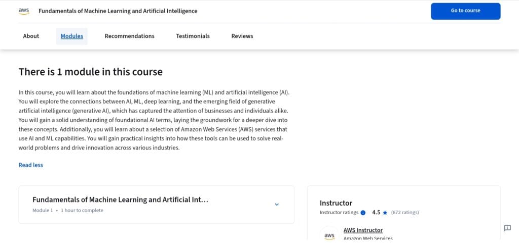Open the AWS Instructor profile link
Screen dimensions: 519x244
[363, 230]
